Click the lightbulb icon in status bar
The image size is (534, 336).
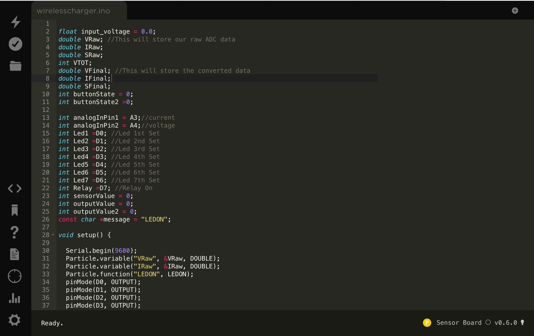tap(522, 322)
